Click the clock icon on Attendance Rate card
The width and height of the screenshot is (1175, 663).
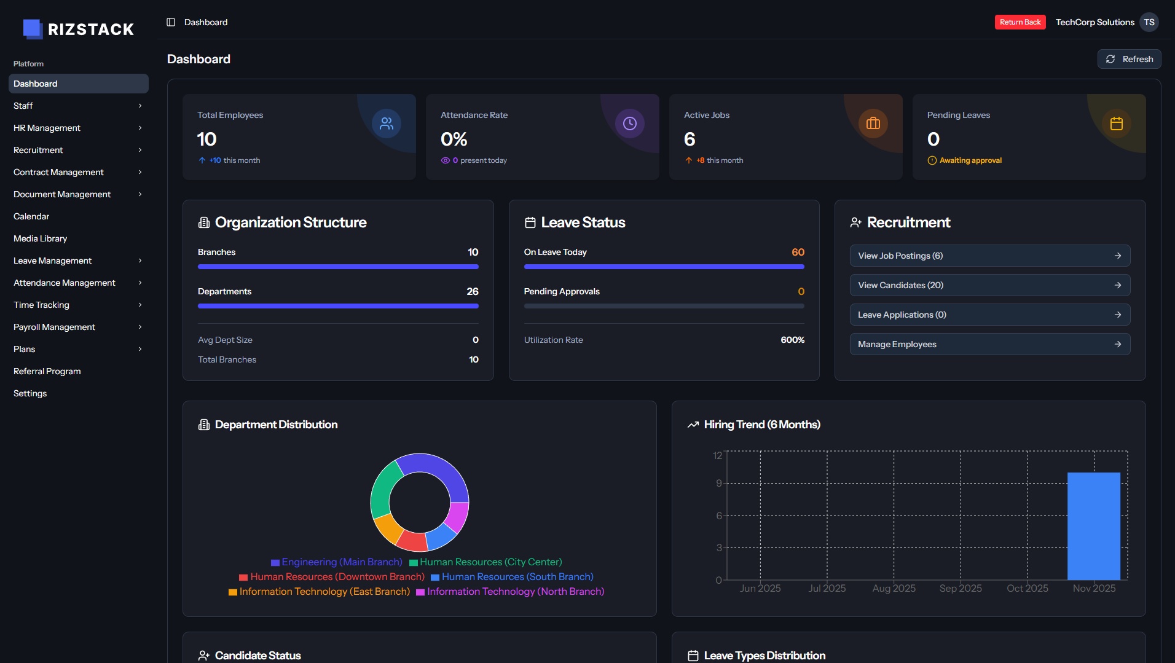[629, 123]
